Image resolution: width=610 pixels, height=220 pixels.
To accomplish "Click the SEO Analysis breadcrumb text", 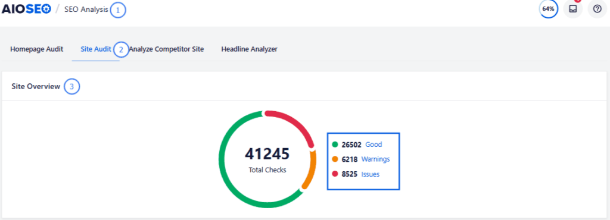I will point(86,10).
